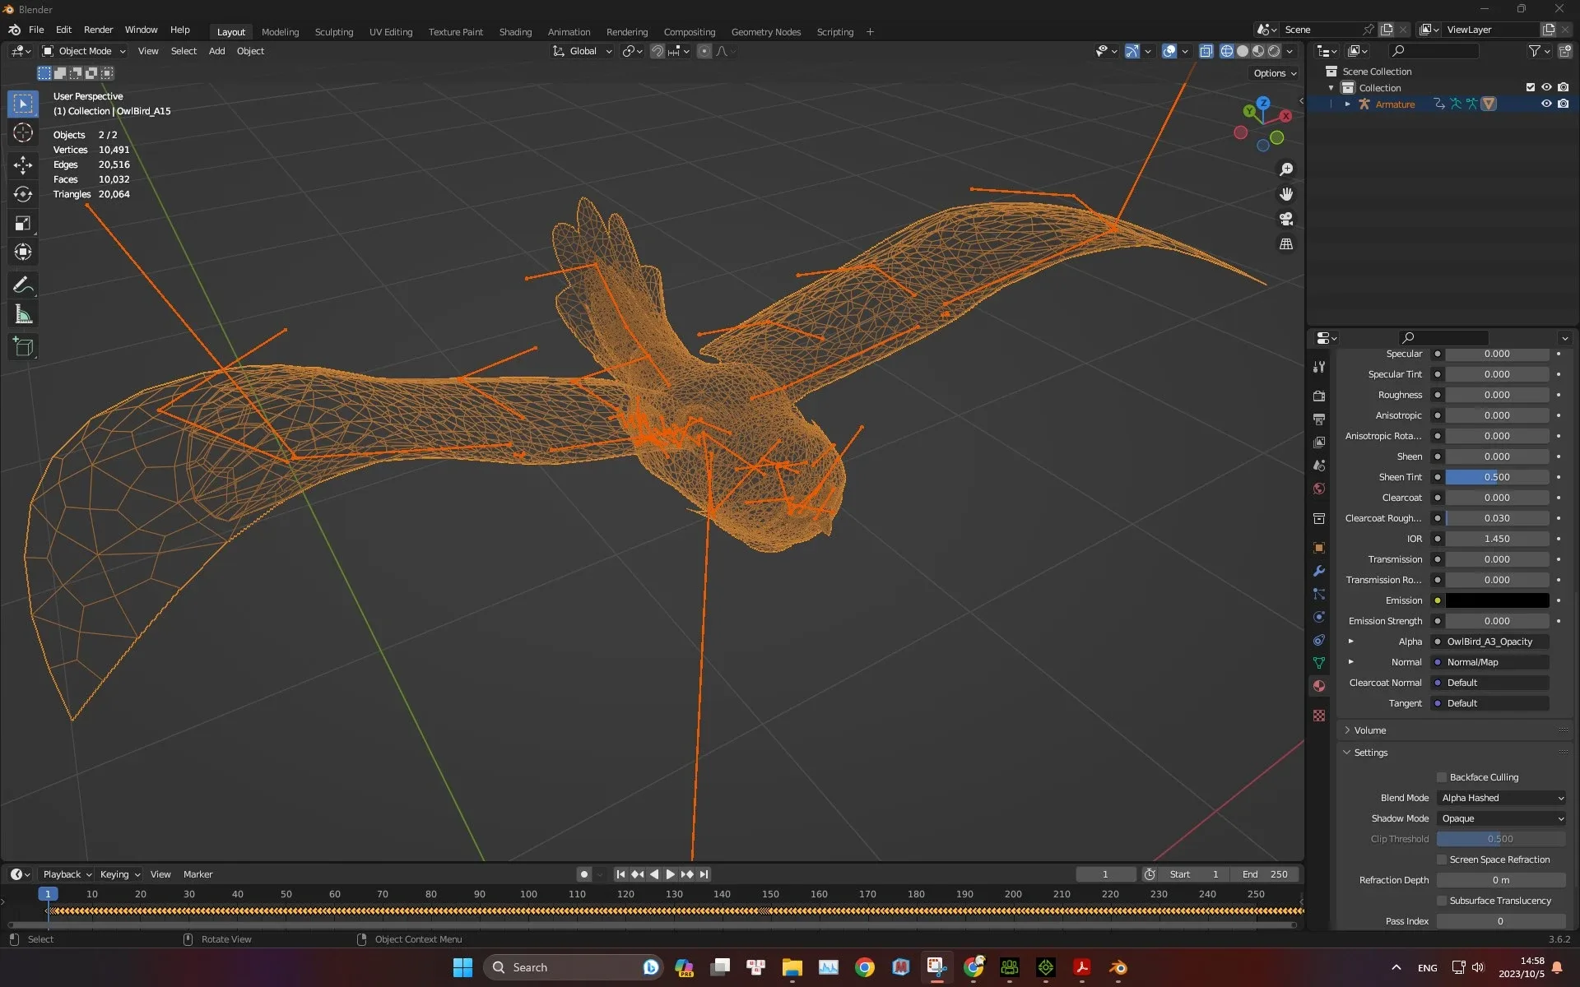Screen dimensions: 1580x987
Task: Click the new collection icon in the Outliner
Action: pyautogui.click(x=1564, y=51)
